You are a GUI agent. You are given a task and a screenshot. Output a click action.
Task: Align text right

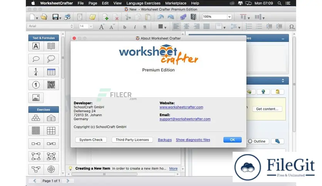tap(196, 27)
